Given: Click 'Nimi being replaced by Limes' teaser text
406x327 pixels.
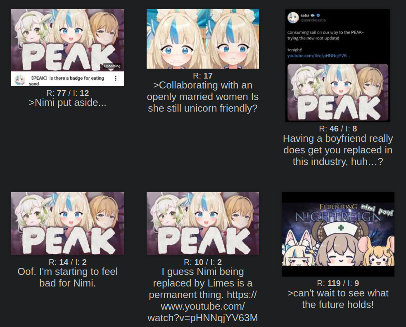Looking at the screenshot, I should (x=203, y=295).
